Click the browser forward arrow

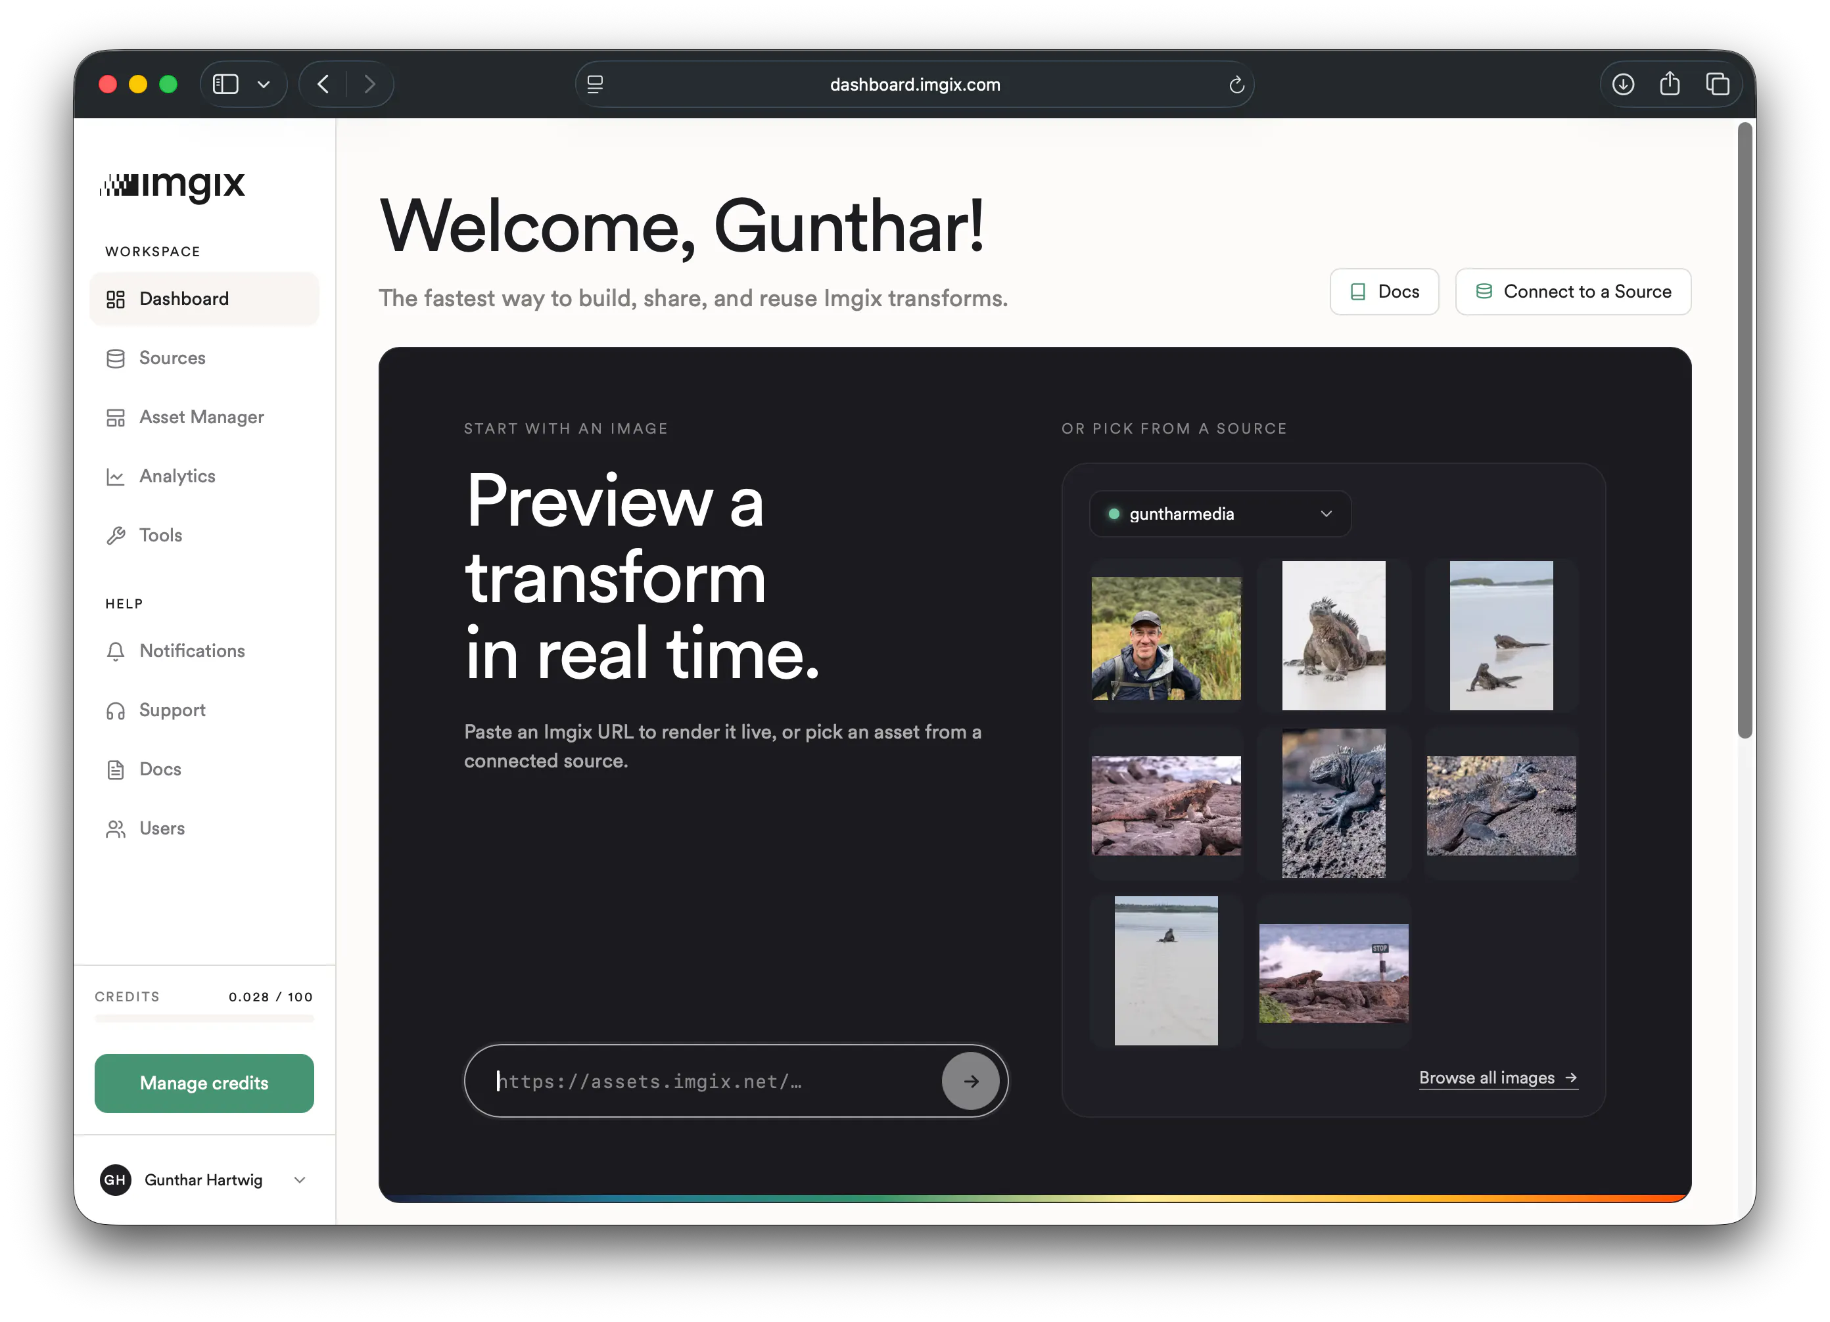click(x=369, y=84)
